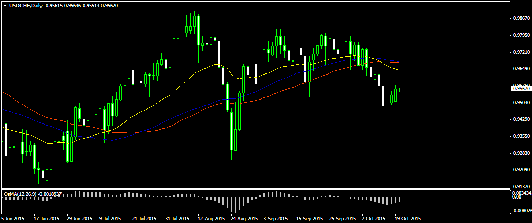532x223 pixels.
Task: Click the 24 Aug 2015 date label
Action: [x=243, y=219]
